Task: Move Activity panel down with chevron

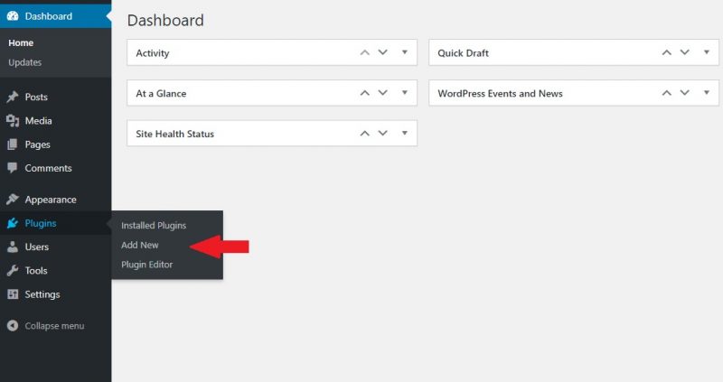Action: tap(382, 52)
